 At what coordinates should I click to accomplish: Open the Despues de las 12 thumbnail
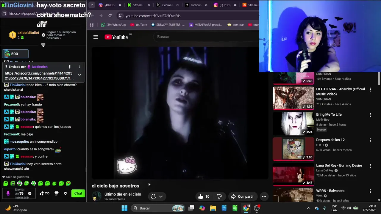(x=293, y=149)
